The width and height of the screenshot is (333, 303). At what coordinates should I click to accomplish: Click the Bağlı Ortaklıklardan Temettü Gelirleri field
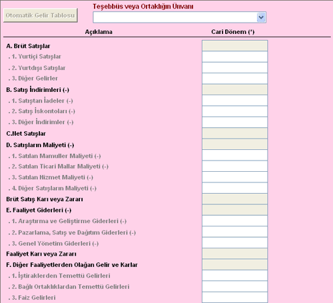(235, 286)
